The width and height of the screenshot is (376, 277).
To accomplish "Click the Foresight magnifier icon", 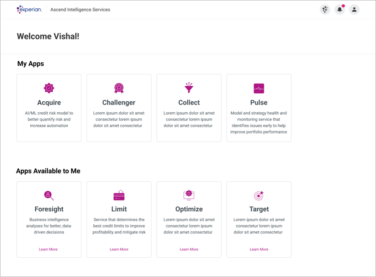I will pyautogui.click(x=49, y=195).
